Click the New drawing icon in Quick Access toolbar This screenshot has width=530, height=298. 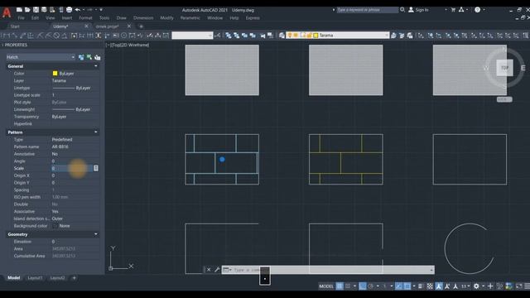click(x=19, y=10)
